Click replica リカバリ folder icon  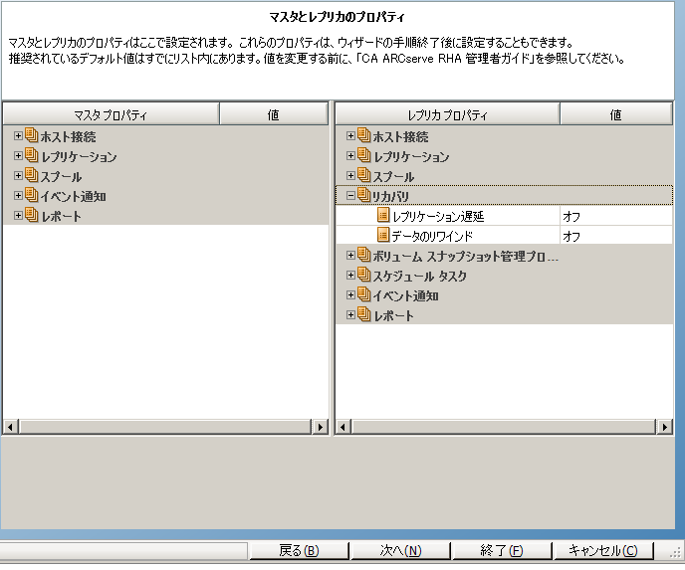pos(364,195)
